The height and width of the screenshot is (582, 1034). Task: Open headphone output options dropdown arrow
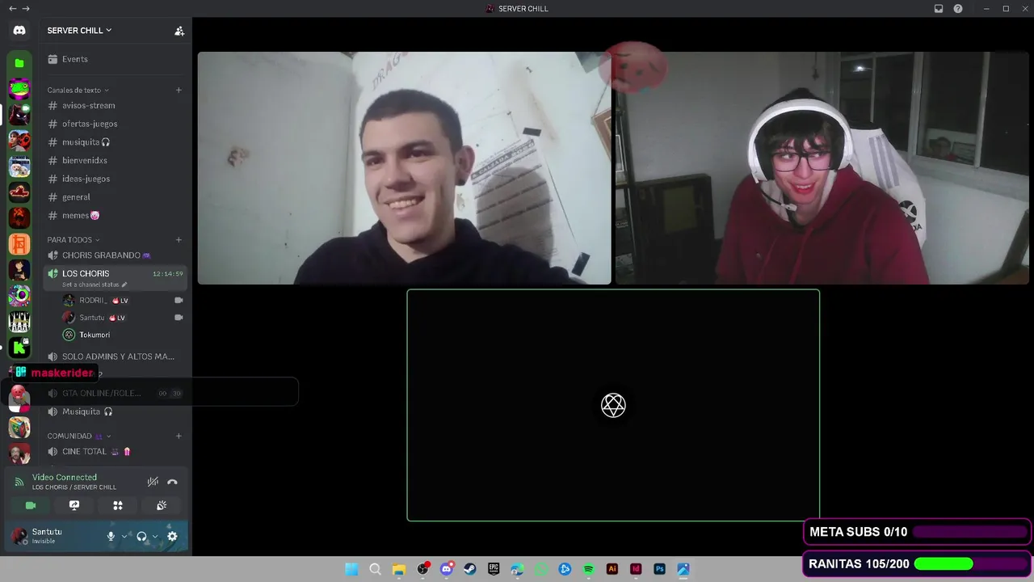[x=155, y=536]
